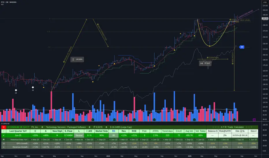269x158 pixels.
Task: Open the earnings E marker near July 2024
Action: pyautogui.click(x=154, y=120)
